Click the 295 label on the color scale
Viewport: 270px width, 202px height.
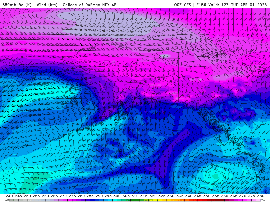[108, 196]
